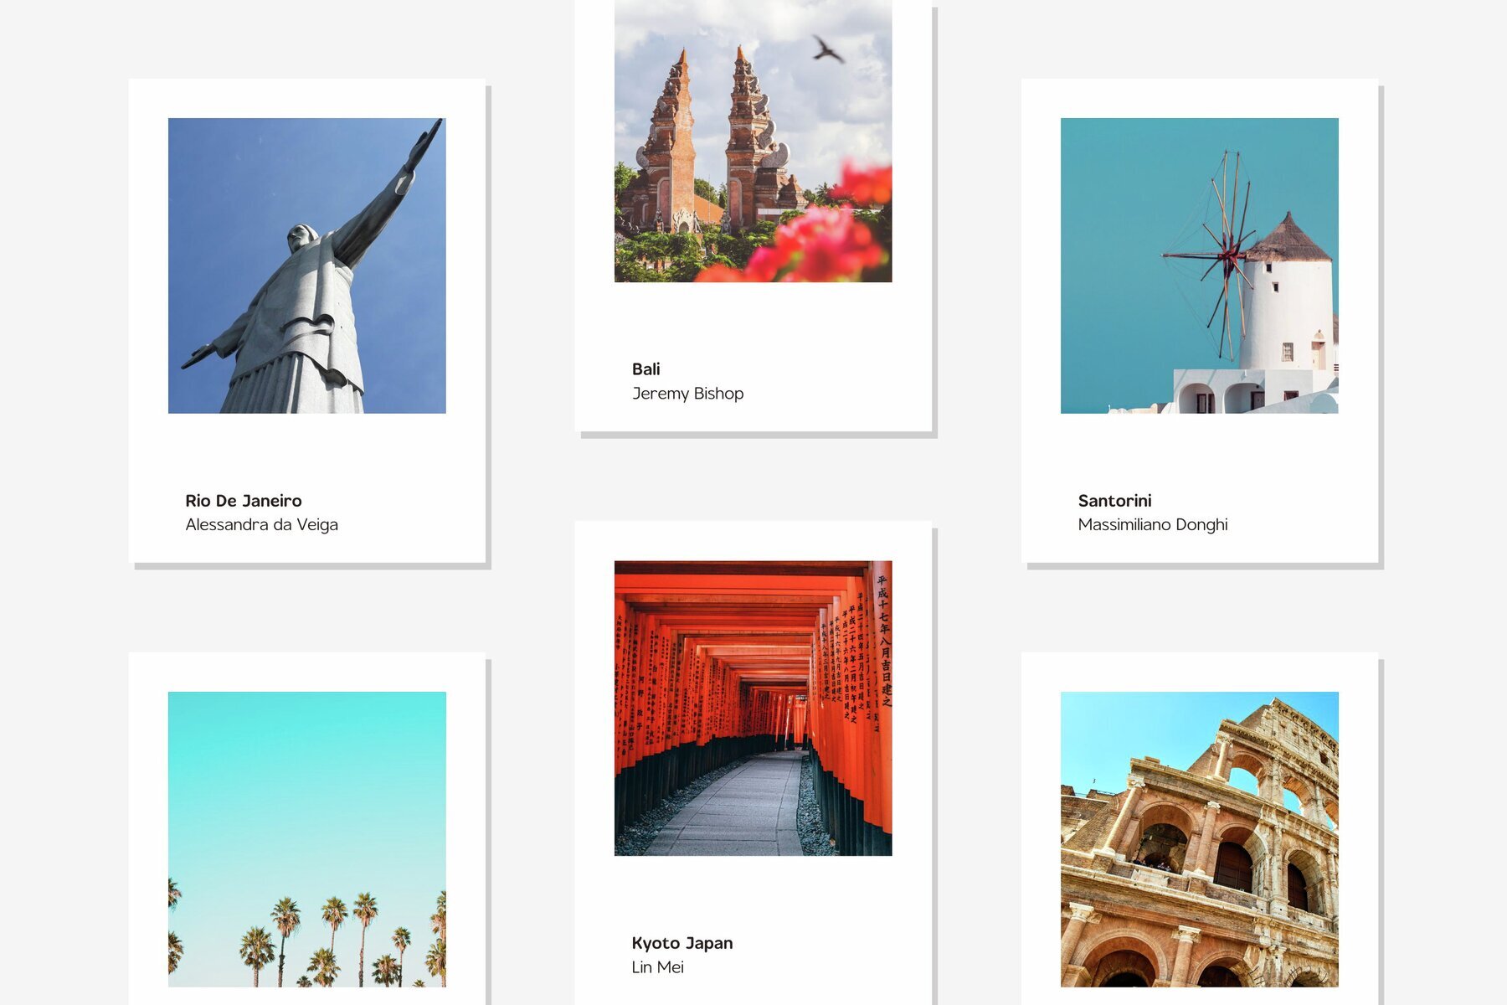Click the Bali temple gate photo
Image resolution: width=1507 pixels, height=1005 pixels.
point(753,141)
